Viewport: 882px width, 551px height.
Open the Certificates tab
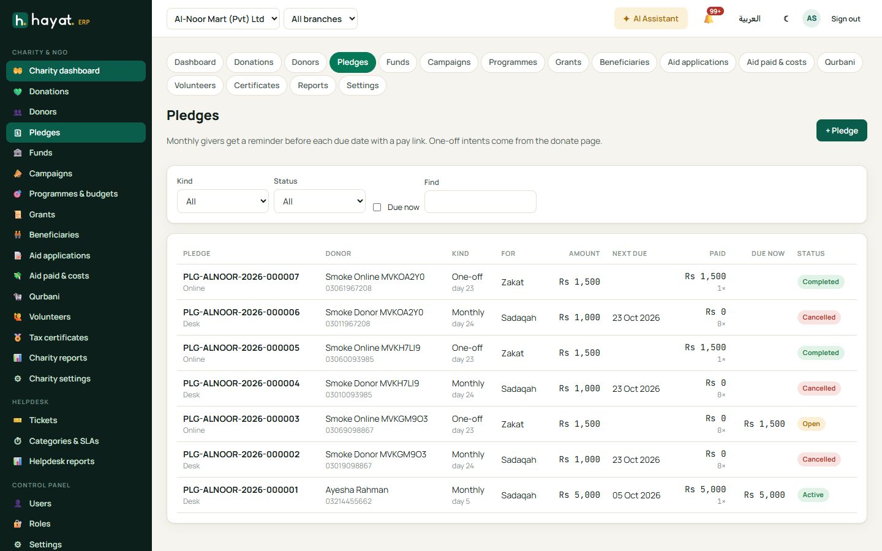coord(257,86)
